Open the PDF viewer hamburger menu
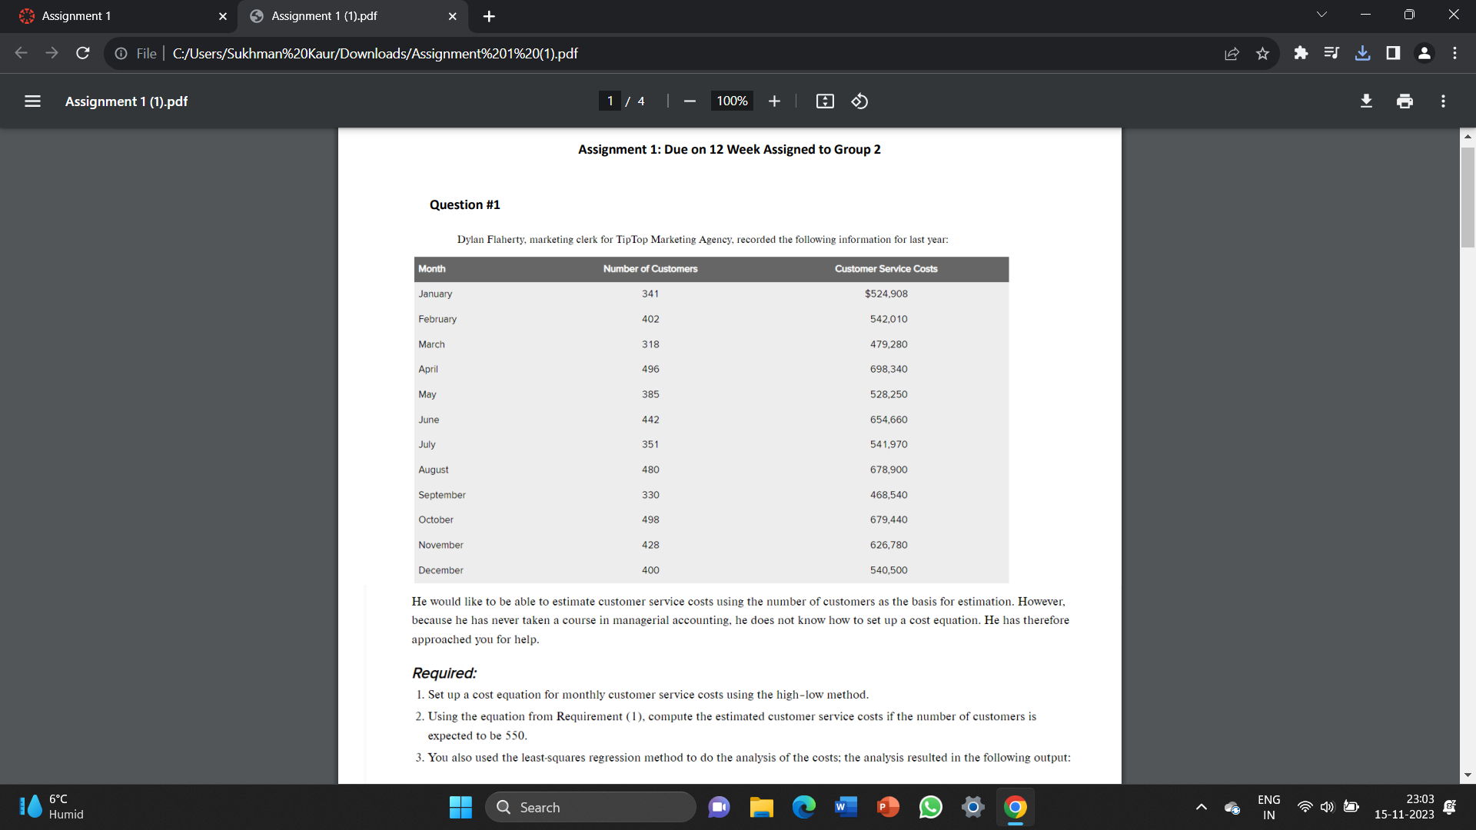 pyautogui.click(x=32, y=101)
